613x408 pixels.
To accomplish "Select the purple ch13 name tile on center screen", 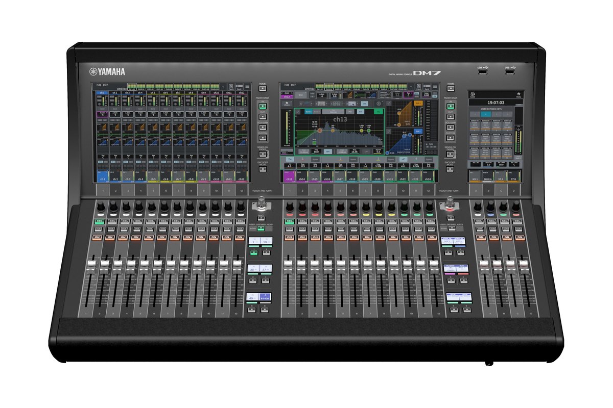I will pos(289,176).
